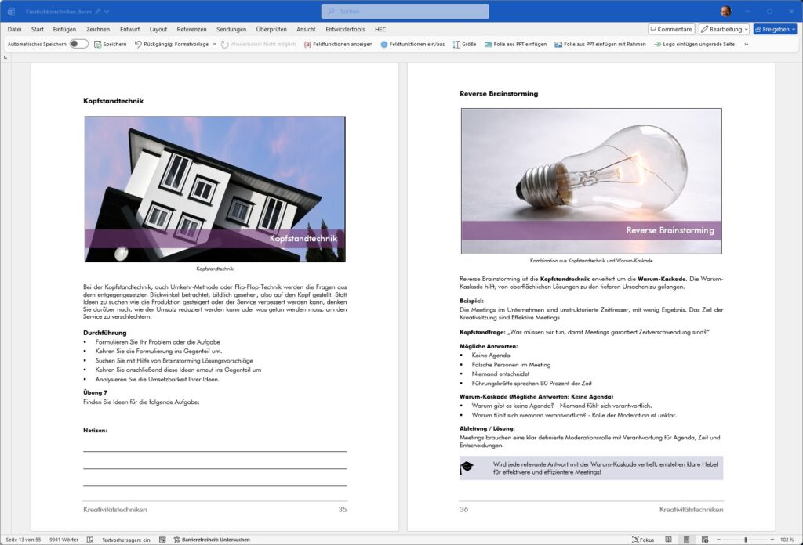
Task: Open the Überprüfen ribbon tab
Action: point(271,29)
